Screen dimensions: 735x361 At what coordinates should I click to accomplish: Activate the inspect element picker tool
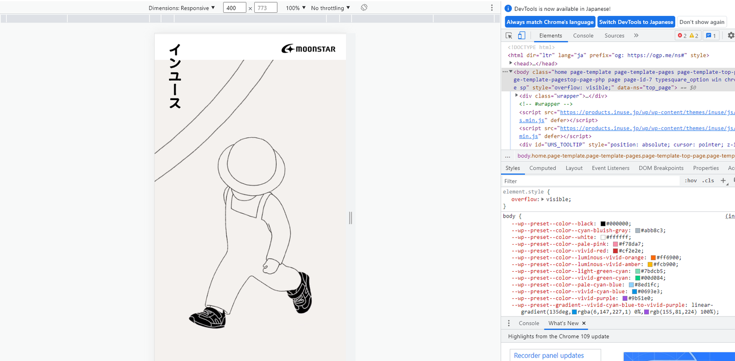(x=509, y=36)
